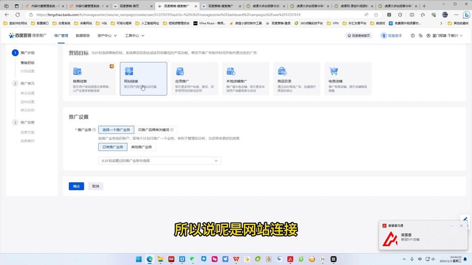This screenshot has width=472, height=265.
Task: Expand the bookmarks bar overflow chevron
Action: pos(441,23)
